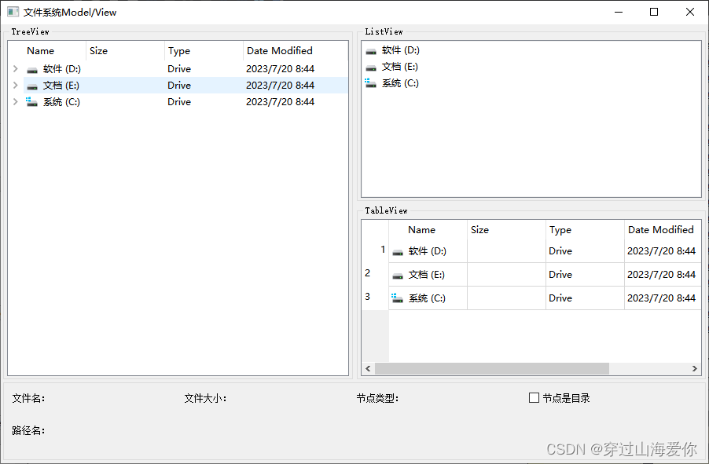709x464 pixels.
Task: Expand the 文档 (E:) tree node
Action: (x=15, y=86)
